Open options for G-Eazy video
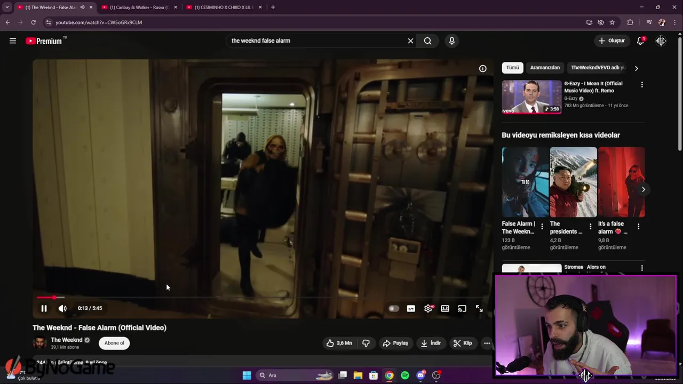The width and height of the screenshot is (683, 384). point(642,84)
